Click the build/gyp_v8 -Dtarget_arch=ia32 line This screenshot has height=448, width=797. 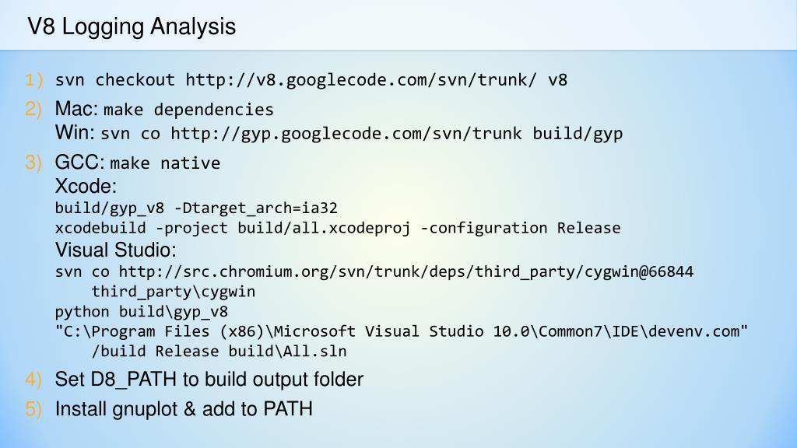click(196, 208)
